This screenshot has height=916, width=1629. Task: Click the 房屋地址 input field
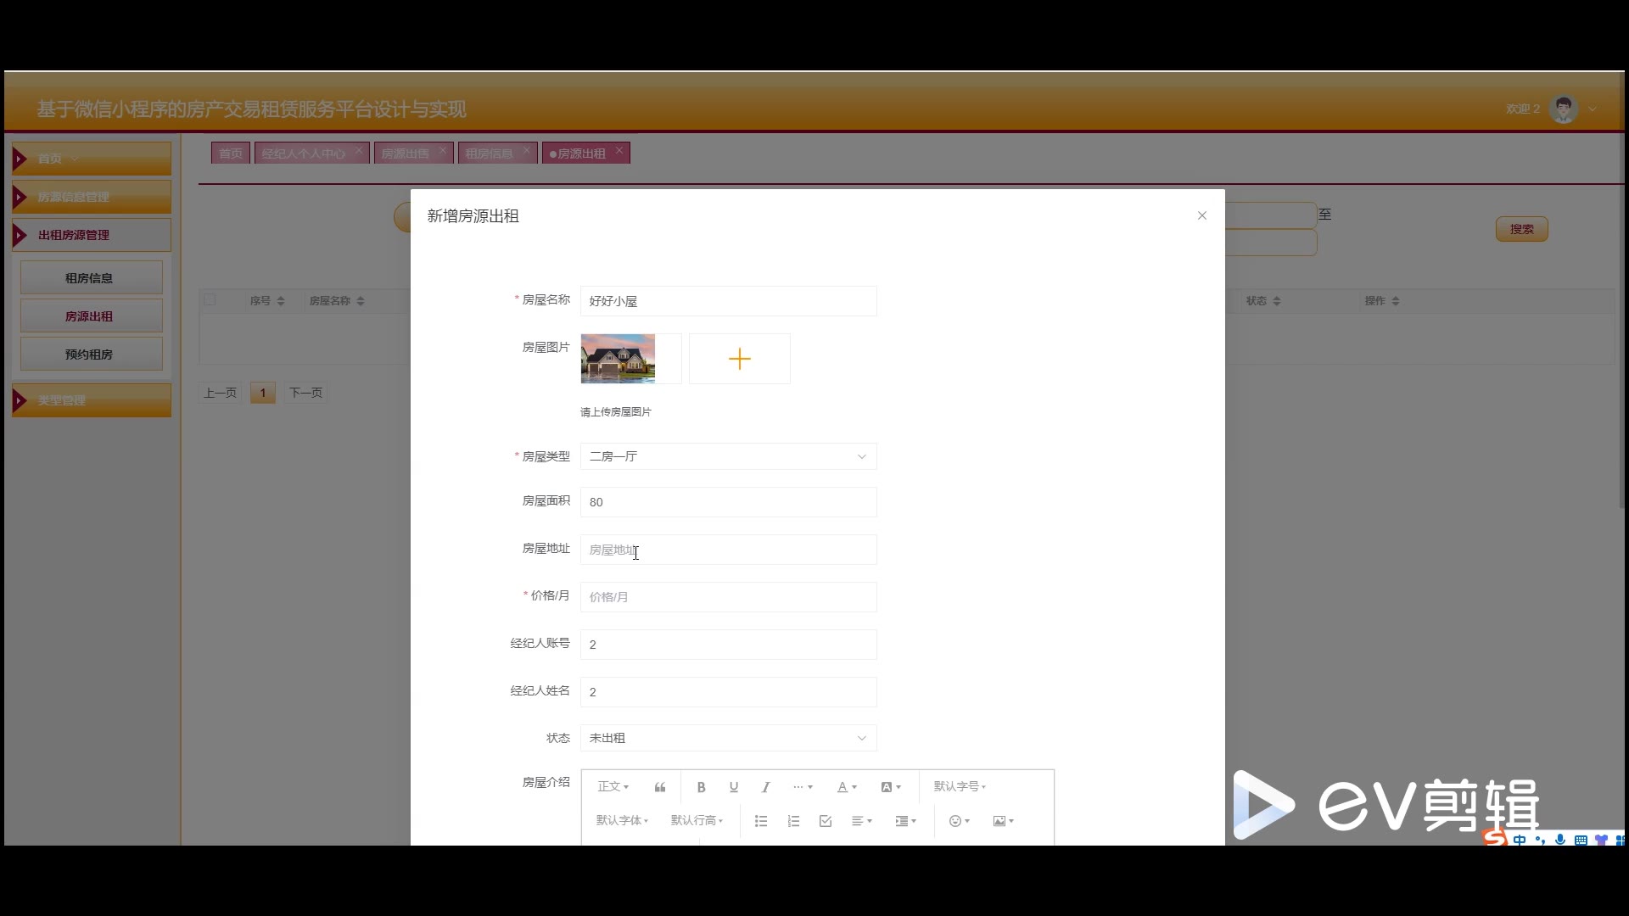728,550
